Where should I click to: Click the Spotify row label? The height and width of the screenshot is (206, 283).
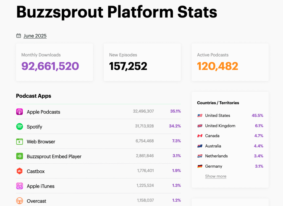[x=35, y=127]
